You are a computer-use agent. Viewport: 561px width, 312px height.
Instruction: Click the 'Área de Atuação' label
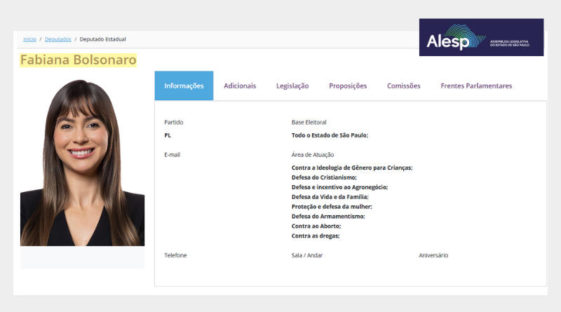coord(312,155)
